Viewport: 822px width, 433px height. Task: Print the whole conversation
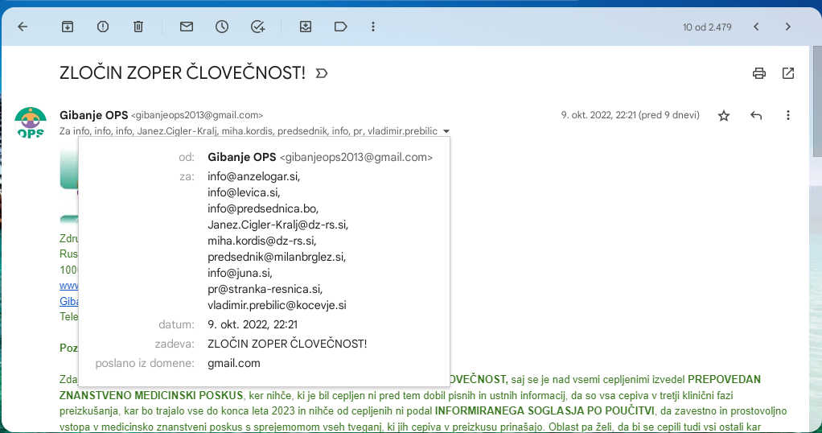(x=758, y=73)
